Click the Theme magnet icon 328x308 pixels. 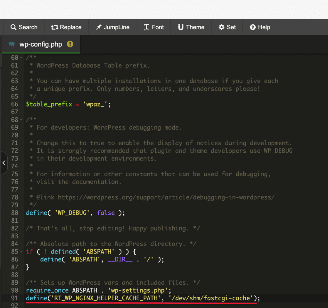click(x=181, y=27)
